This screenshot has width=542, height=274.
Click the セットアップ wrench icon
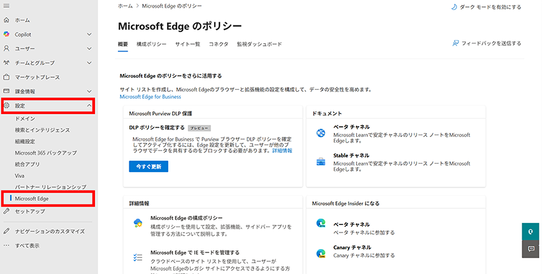[6, 211]
